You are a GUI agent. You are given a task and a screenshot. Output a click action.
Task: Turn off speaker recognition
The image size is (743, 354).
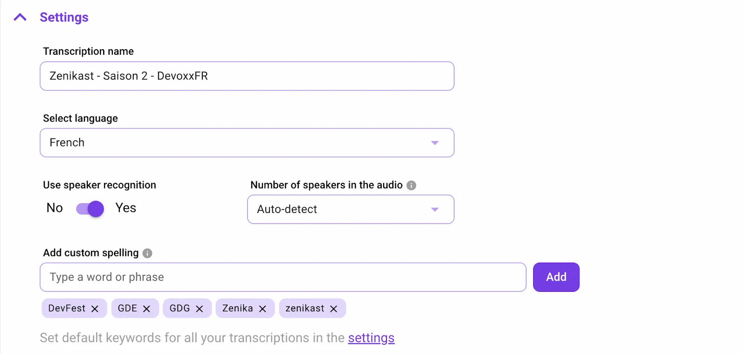click(x=89, y=209)
